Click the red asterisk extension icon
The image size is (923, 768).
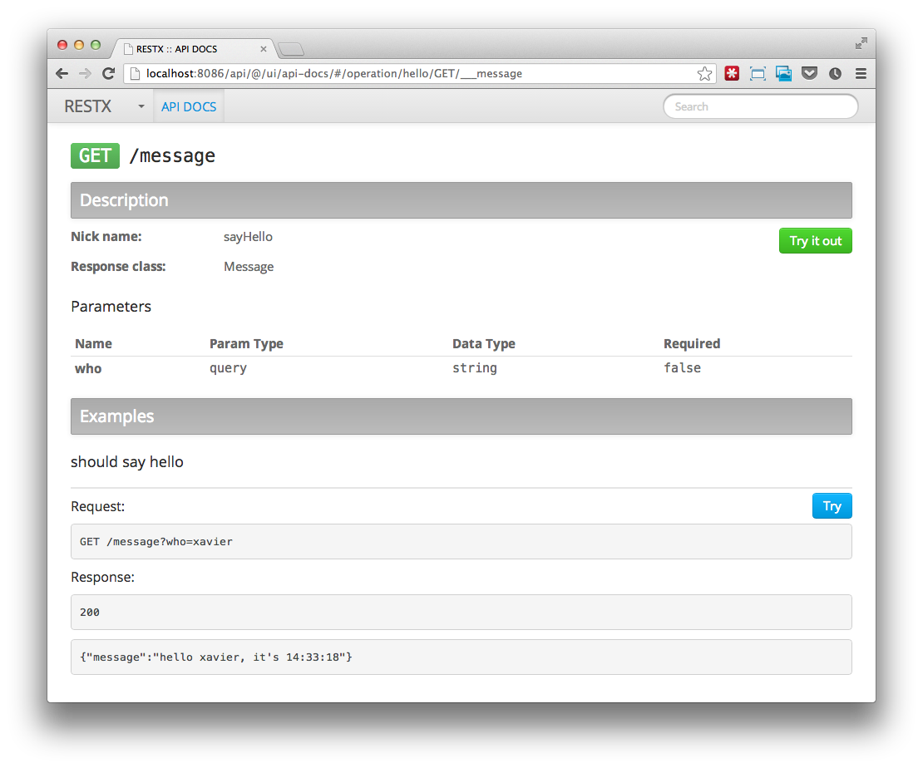(732, 74)
